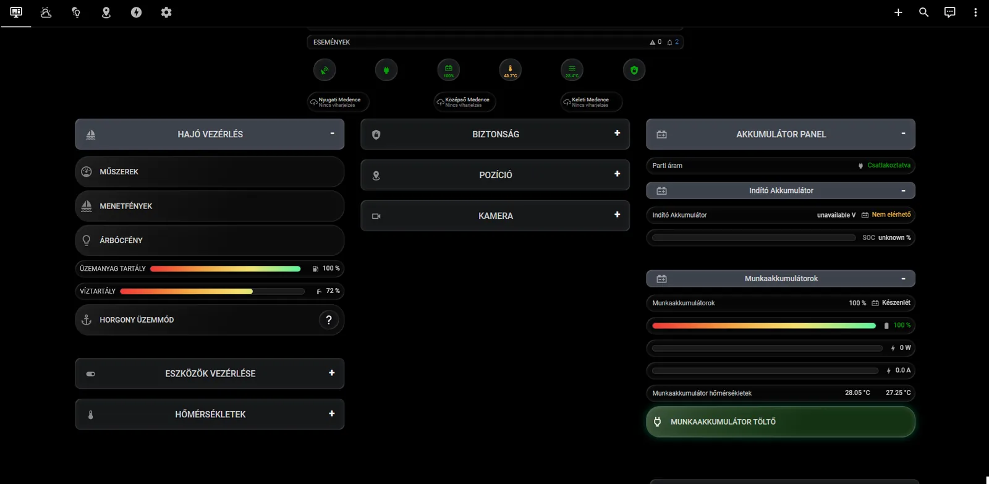Toggle HORGONY ÜZEMMÓD anchor mode

[210, 320]
